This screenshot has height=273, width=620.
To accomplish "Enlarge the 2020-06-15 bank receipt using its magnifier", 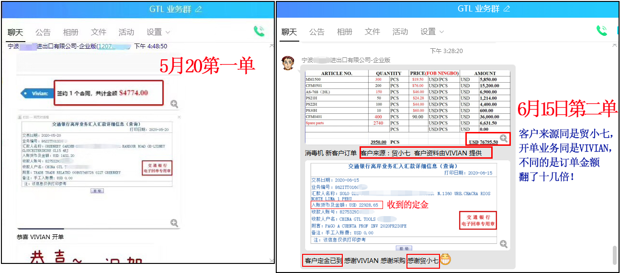I will [503, 244].
